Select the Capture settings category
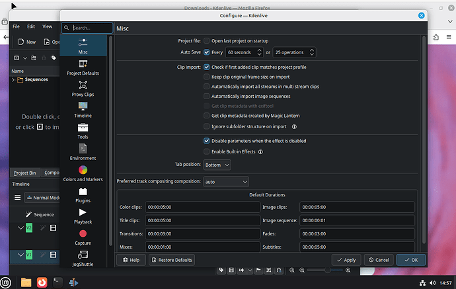Viewport: 456px width, 289px height. (x=83, y=237)
